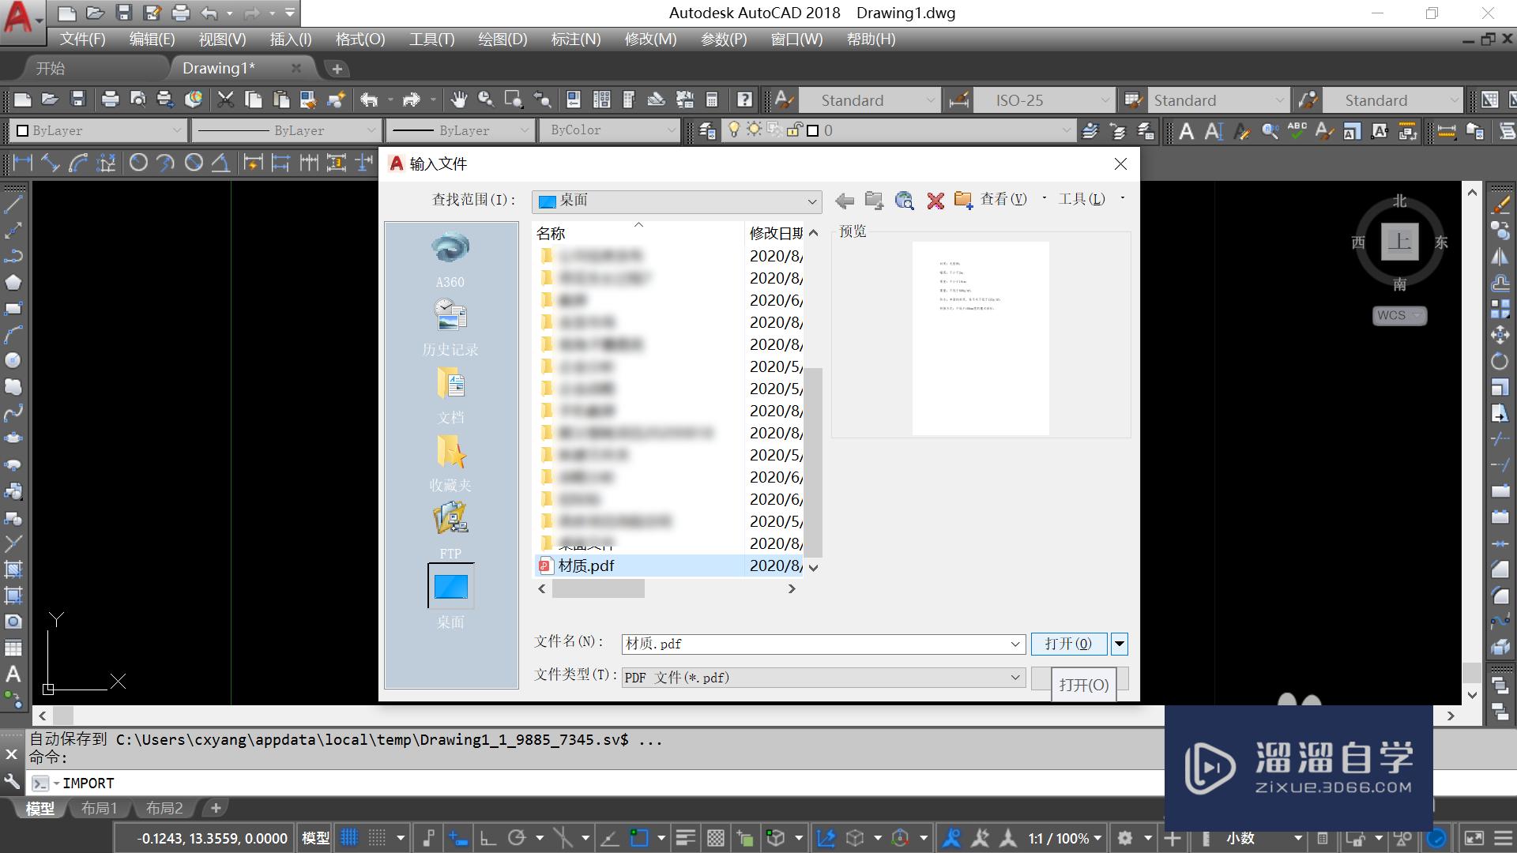Viewport: 1517px width, 853px height.
Task: Click the customization wrench icon near command line
Action: click(x=12, y=783)
